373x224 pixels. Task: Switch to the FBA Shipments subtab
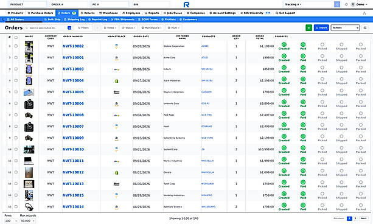pos(123,19)
